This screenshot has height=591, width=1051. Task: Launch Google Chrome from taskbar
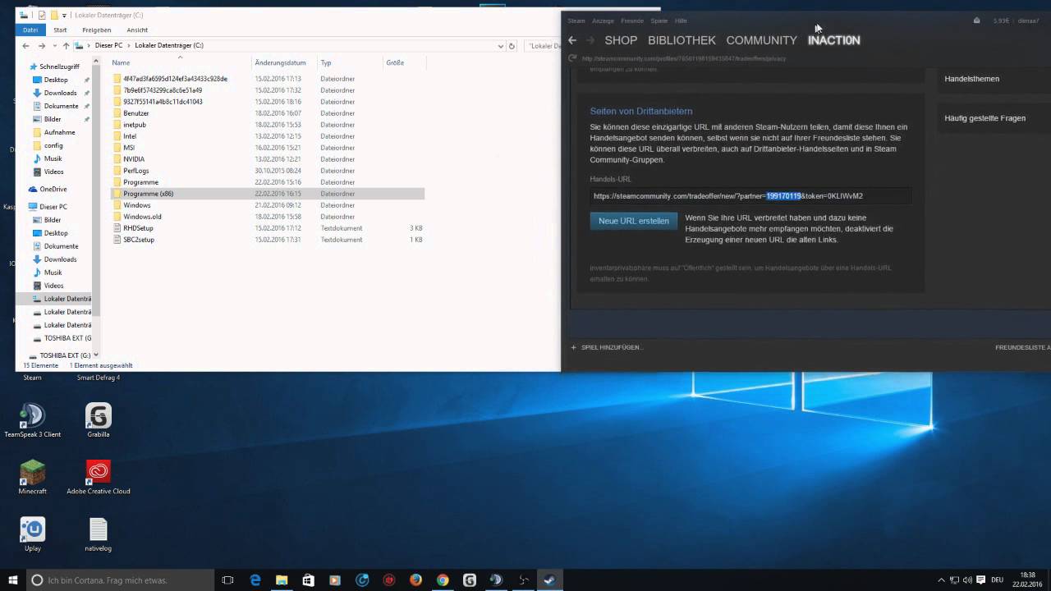(443, 580)
